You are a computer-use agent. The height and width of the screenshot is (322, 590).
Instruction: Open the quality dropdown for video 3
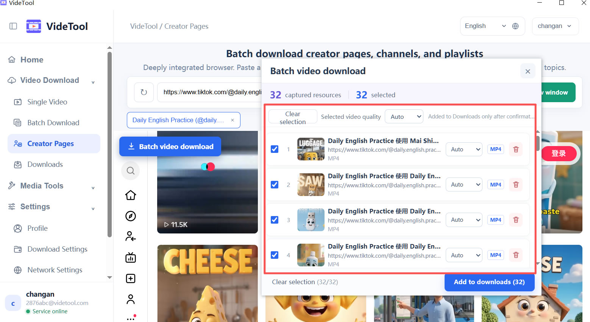tap(464, 220)
